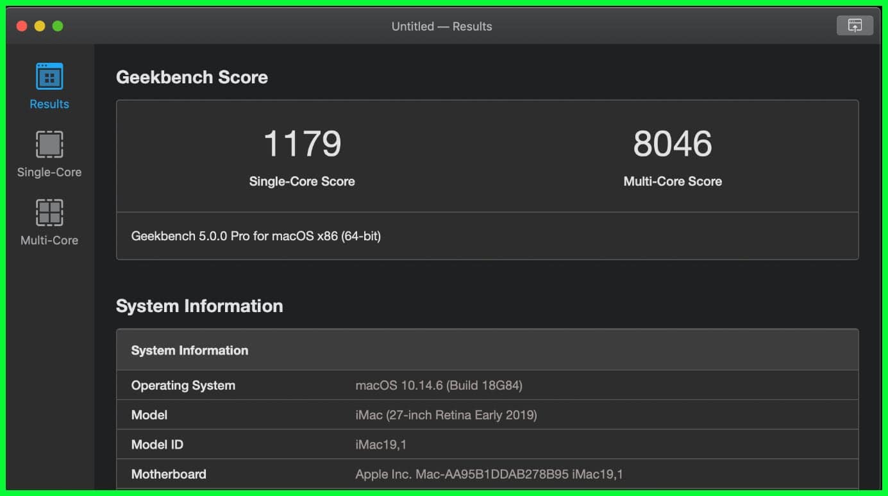Click the large System Information section heading

tap(199, 306)
